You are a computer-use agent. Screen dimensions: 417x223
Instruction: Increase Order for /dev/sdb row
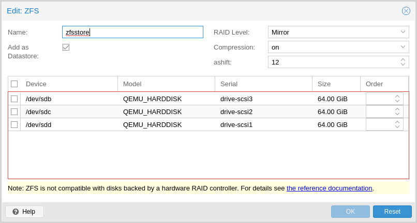(x=397, y=97)
